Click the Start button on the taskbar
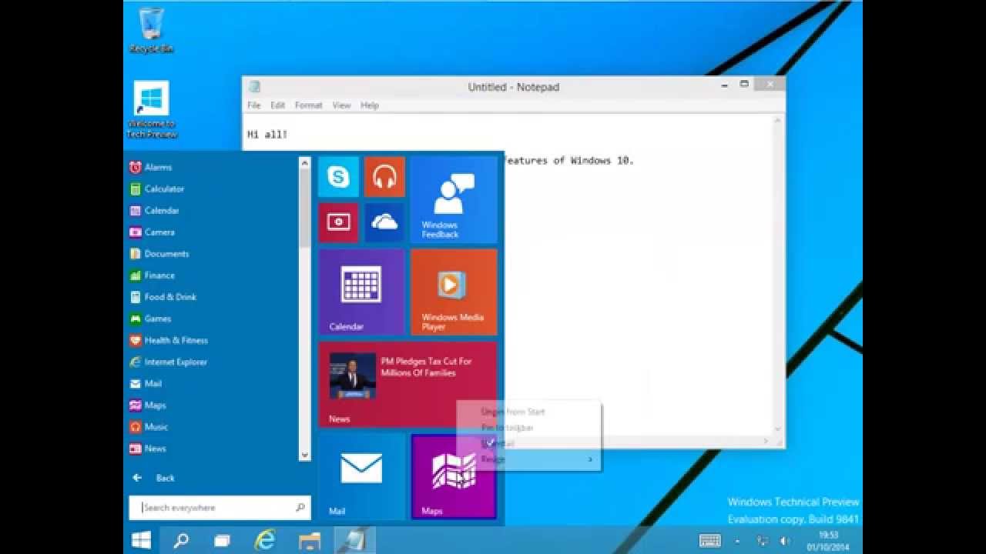The height and width of the screenshot is (554, 986). pos(141,540)
